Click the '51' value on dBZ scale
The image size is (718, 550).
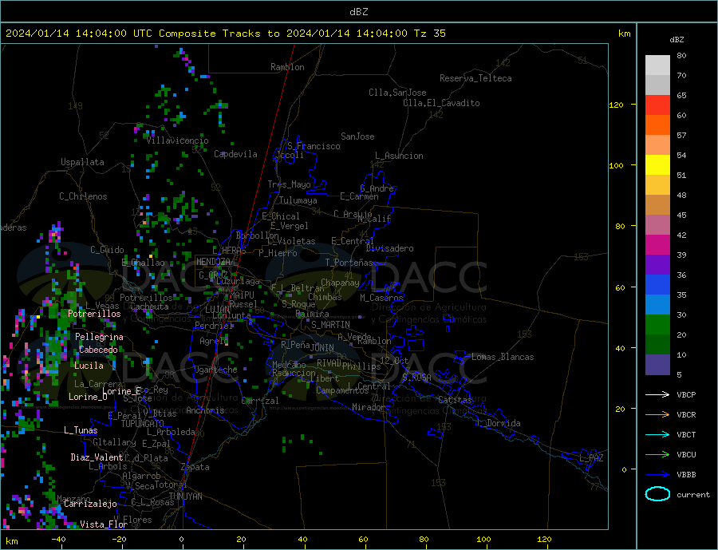tap(681, 175)
